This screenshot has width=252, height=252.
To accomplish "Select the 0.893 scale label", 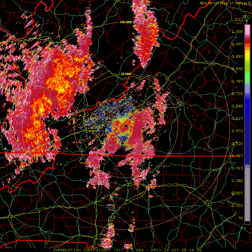I will coord(237,56).
